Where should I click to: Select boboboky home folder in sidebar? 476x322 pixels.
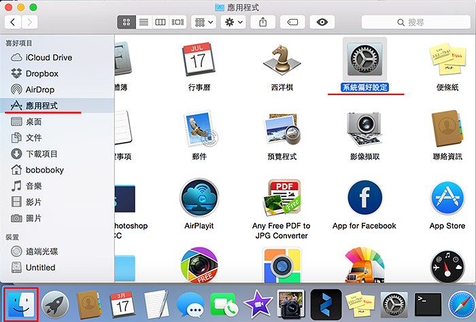[x=57, y=170]
